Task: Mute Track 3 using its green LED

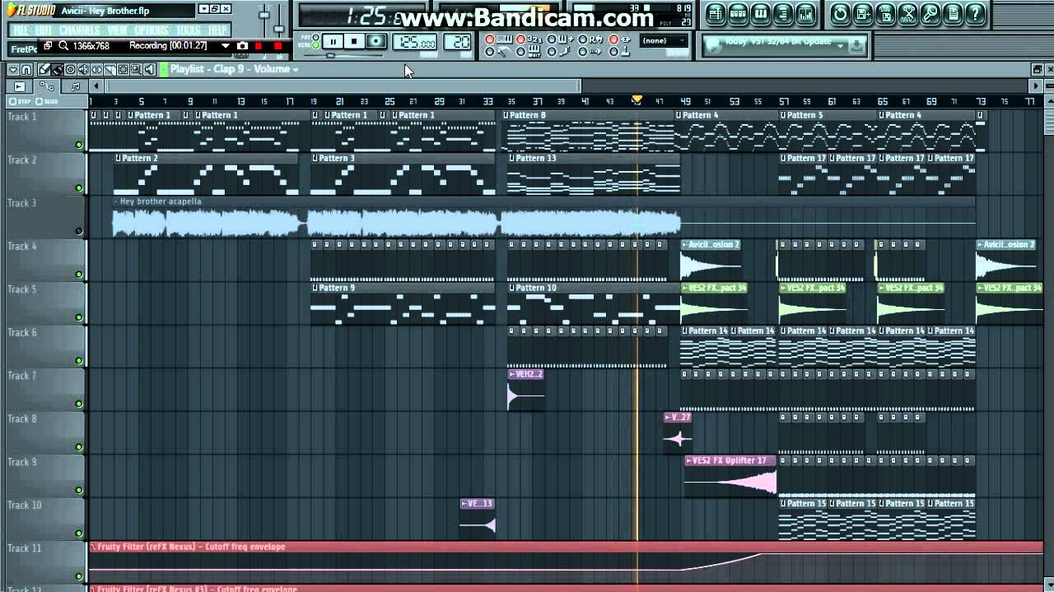Action: point(79,231)
